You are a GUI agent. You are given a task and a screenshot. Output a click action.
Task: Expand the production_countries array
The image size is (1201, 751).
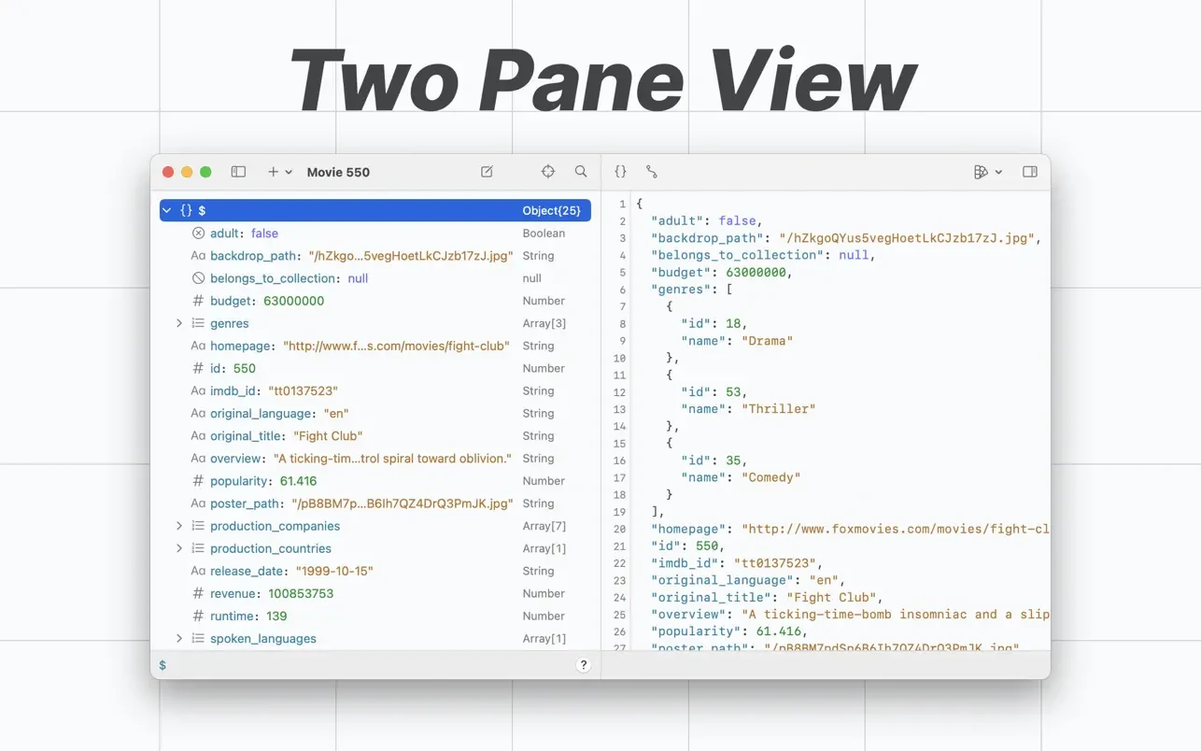pyautogui.click(x=179, y=548)
